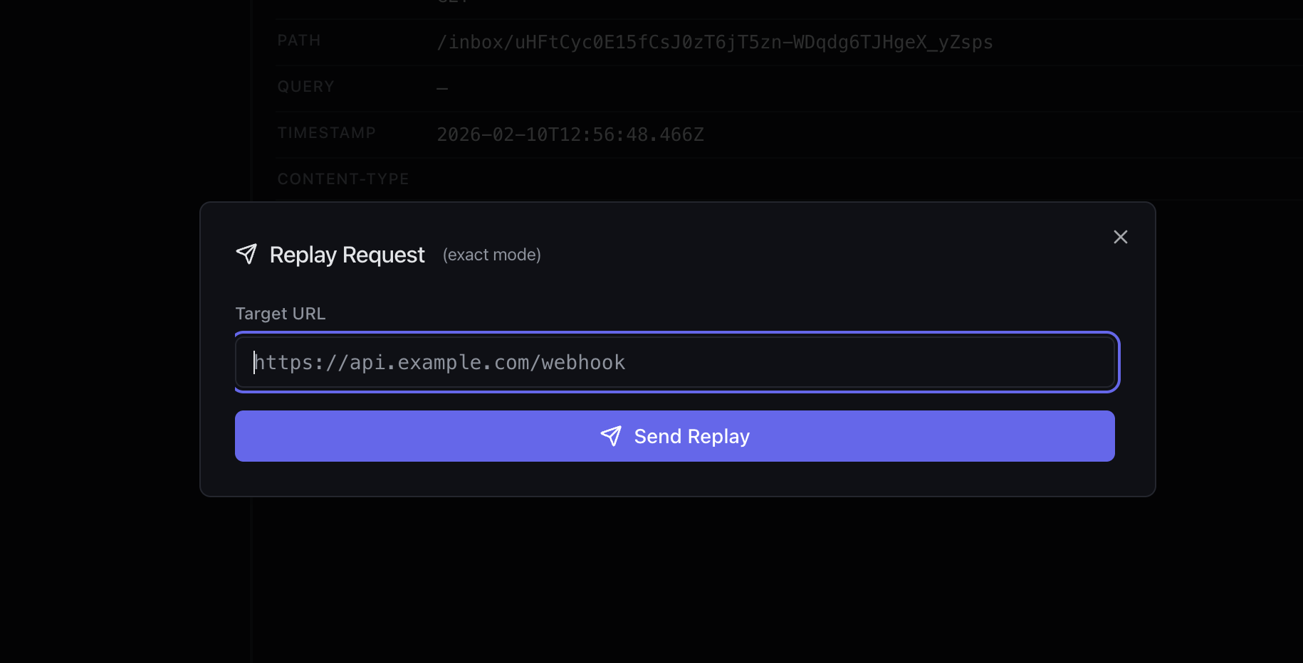Click the timestamp value 2026-02-10T12:56:48.466Z
Viewport: 1303px width, 663px height.
tap(570, 134)
